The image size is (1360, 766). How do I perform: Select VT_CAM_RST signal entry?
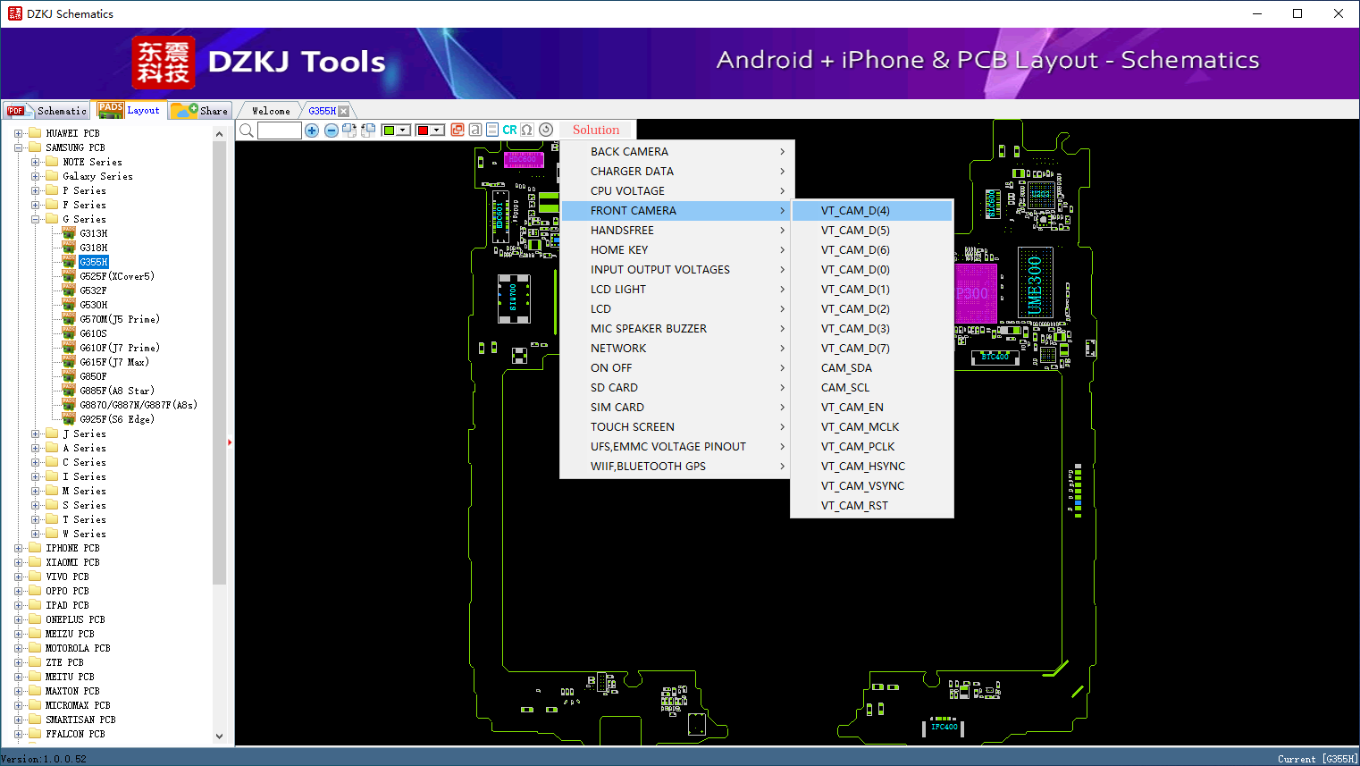872,506
